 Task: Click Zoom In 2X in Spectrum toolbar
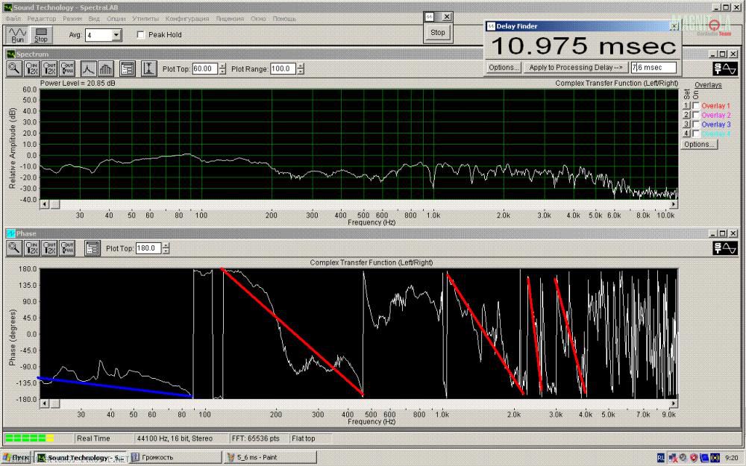32,69
